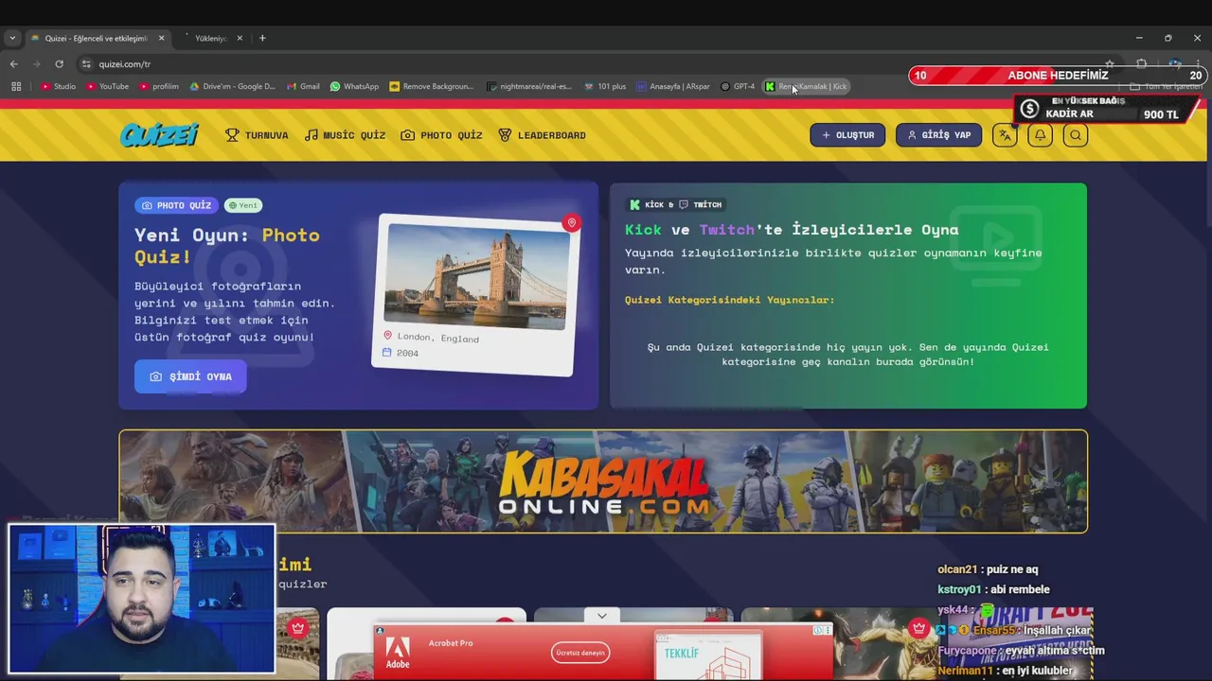Click the green Yeni badge
This screenshot has width=1212, height=681.
click(243, 205)
